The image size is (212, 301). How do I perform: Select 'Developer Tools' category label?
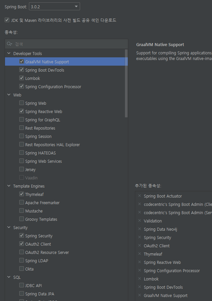pos(28,54)
